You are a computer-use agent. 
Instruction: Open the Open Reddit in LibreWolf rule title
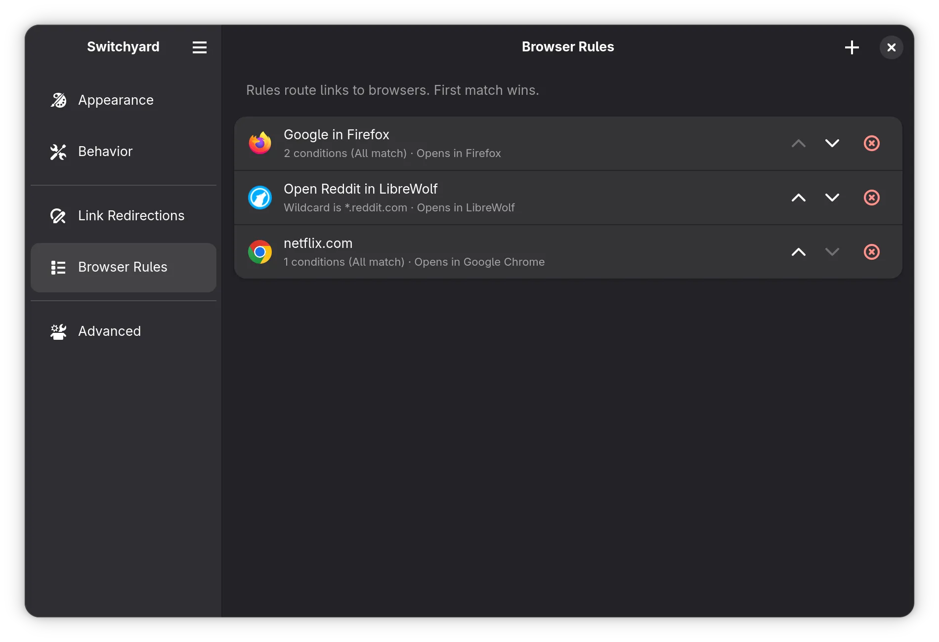click(x=361, y=189)
